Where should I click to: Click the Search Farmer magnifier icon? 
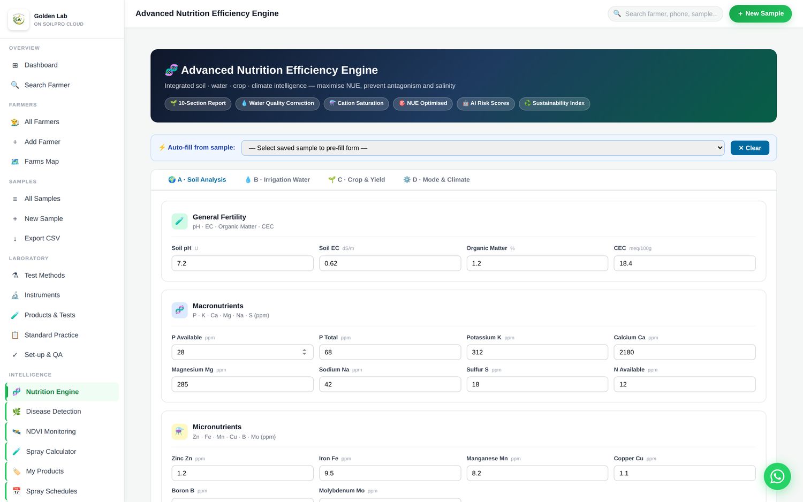[x=15, y=85]
